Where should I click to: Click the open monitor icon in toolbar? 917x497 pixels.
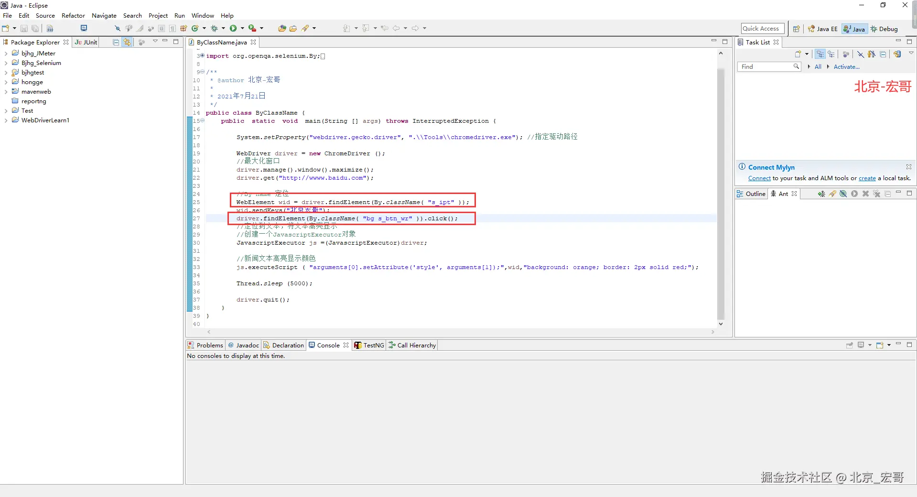[x=84, y=28]
